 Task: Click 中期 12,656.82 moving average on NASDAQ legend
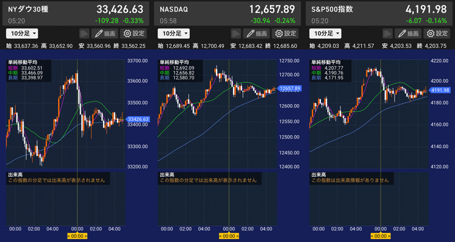tap(177, 73)
